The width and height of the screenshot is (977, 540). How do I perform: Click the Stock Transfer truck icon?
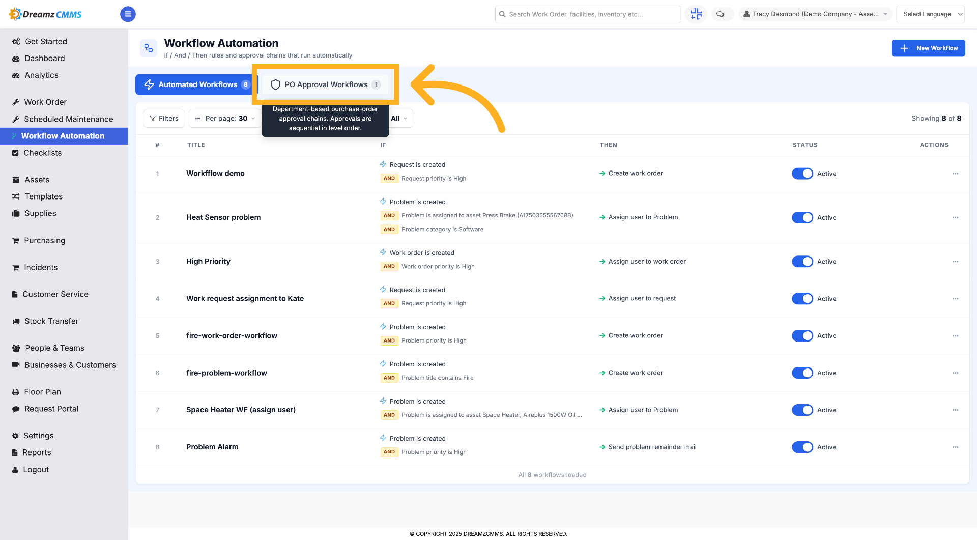click(16, 321)
